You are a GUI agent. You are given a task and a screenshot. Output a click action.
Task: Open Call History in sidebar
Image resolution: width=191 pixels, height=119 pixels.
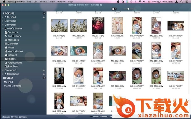pyautogui.click(x=13, y=36)
